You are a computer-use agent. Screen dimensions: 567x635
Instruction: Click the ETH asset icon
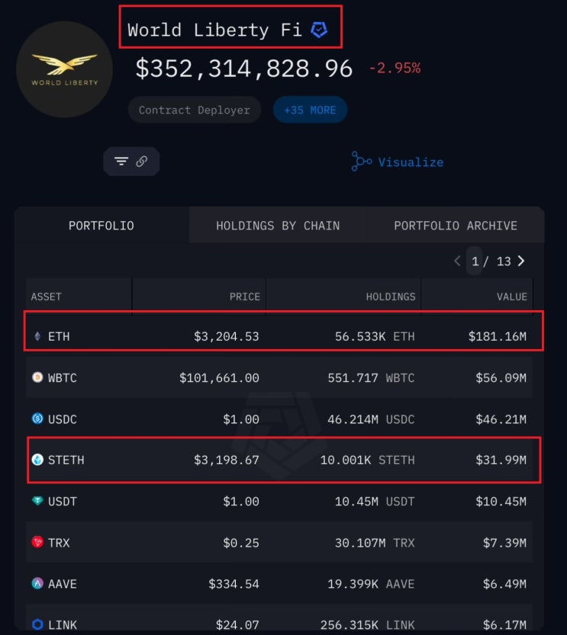click(37, 336)
